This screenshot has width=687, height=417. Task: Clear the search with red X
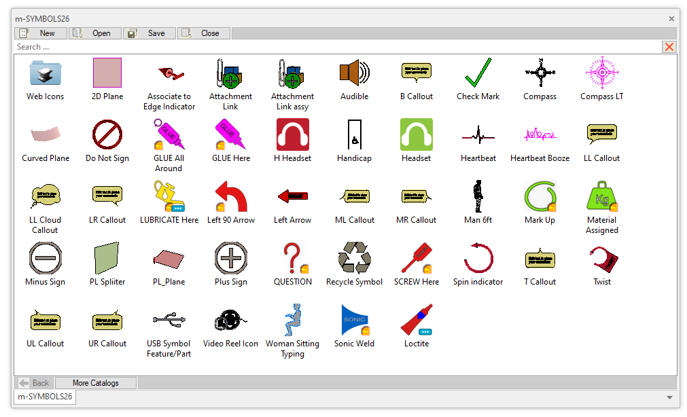click(x=669, y=47)
